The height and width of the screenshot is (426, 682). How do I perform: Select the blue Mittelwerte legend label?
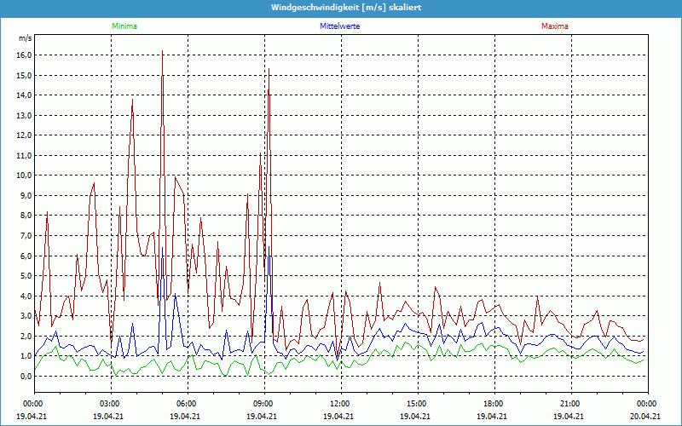(339, 26)
